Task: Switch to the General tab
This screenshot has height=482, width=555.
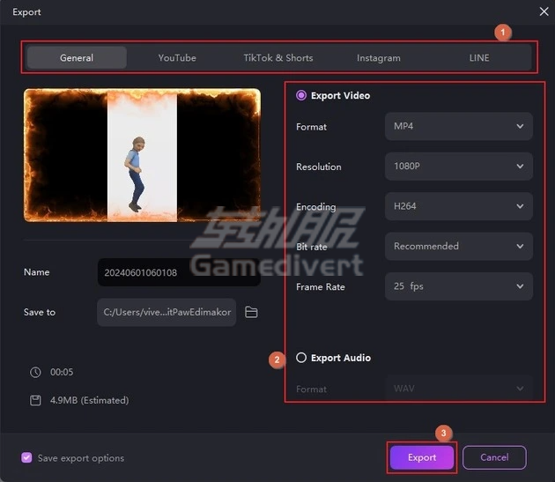Action: [77, 58]
